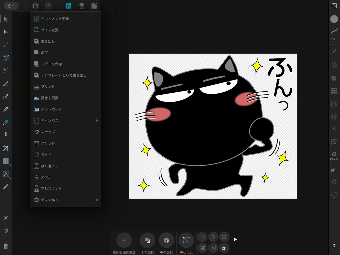340x255 pixels.
Task: Select the Move tool arrow
Action: pos(6,19)
